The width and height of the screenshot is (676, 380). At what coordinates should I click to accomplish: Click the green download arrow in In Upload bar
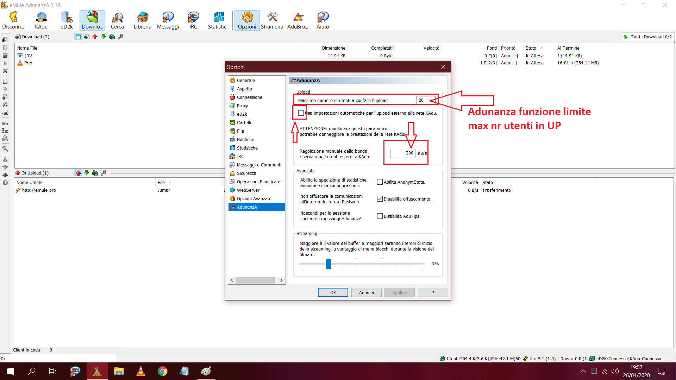86,173
